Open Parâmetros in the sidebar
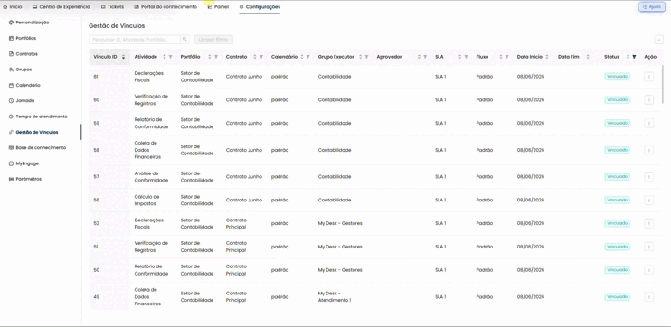Screen dimensions: 671x327 [x=25, y=179]
